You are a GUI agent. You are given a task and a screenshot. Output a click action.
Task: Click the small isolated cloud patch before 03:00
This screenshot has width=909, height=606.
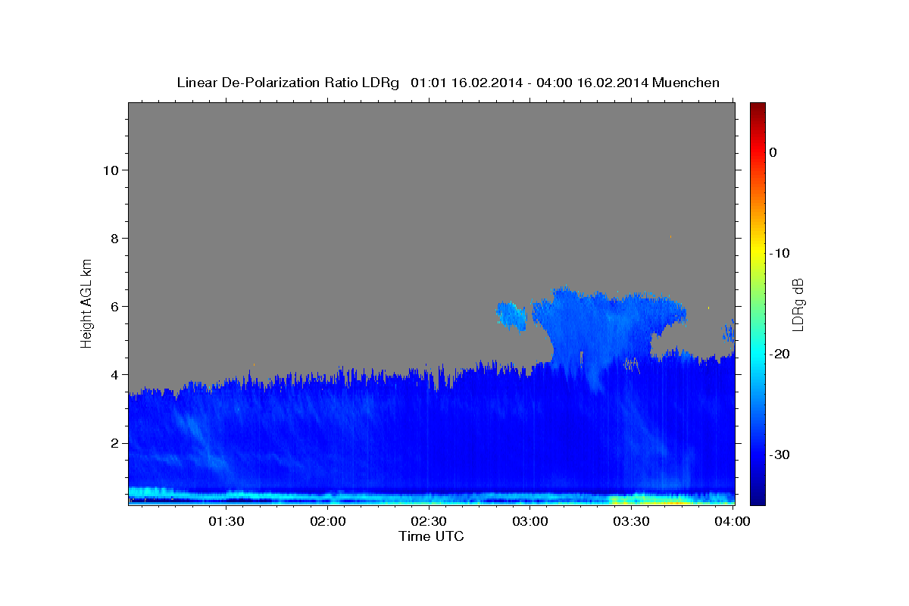pos(511,315)
